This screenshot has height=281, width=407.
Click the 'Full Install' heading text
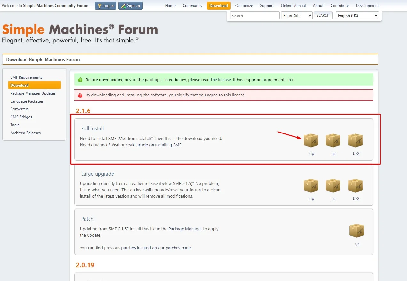coord(92,129)
